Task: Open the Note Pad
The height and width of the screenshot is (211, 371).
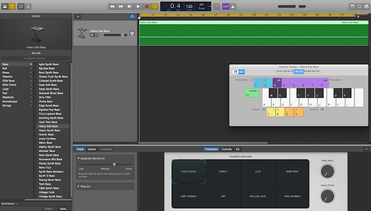Action: click(x=352, y=6)
